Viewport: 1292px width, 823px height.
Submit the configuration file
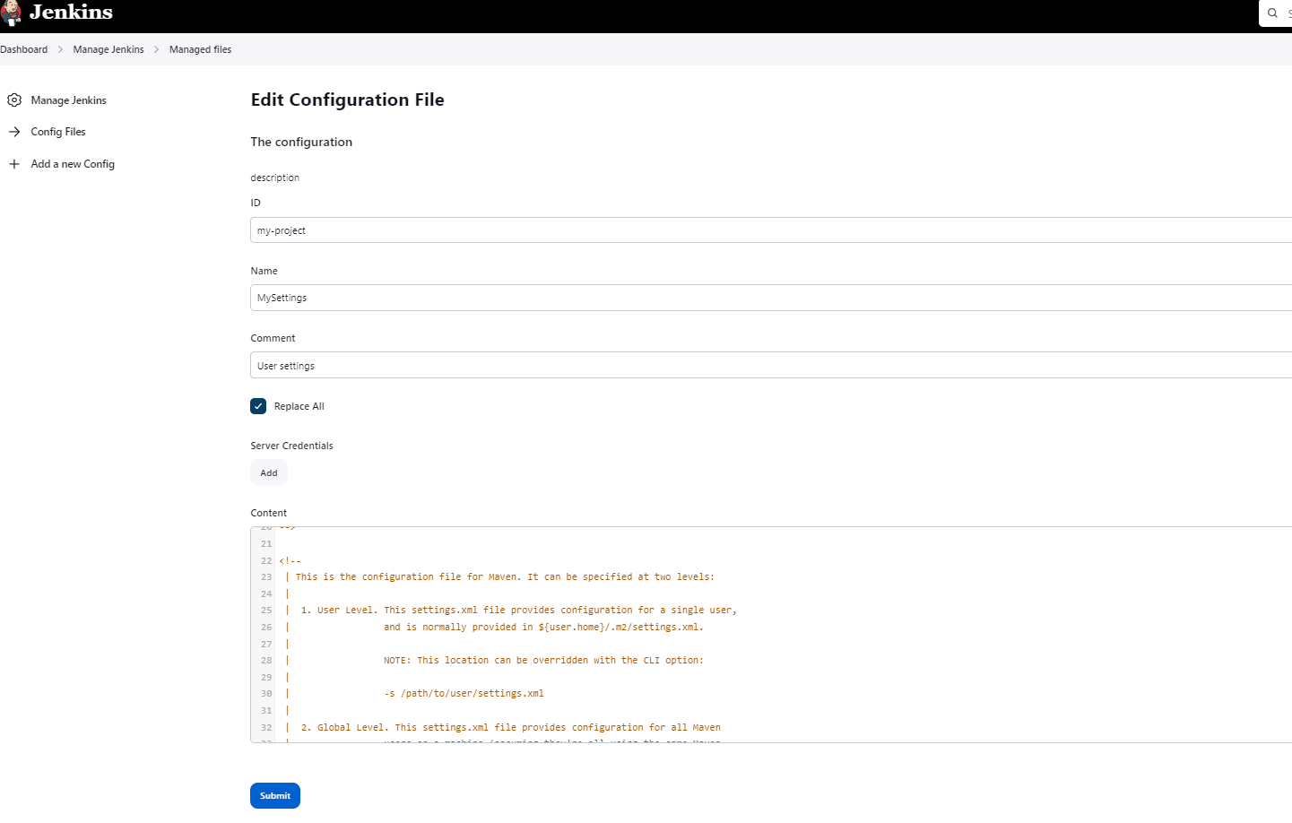pyautogui.click(x=275, y=795)
